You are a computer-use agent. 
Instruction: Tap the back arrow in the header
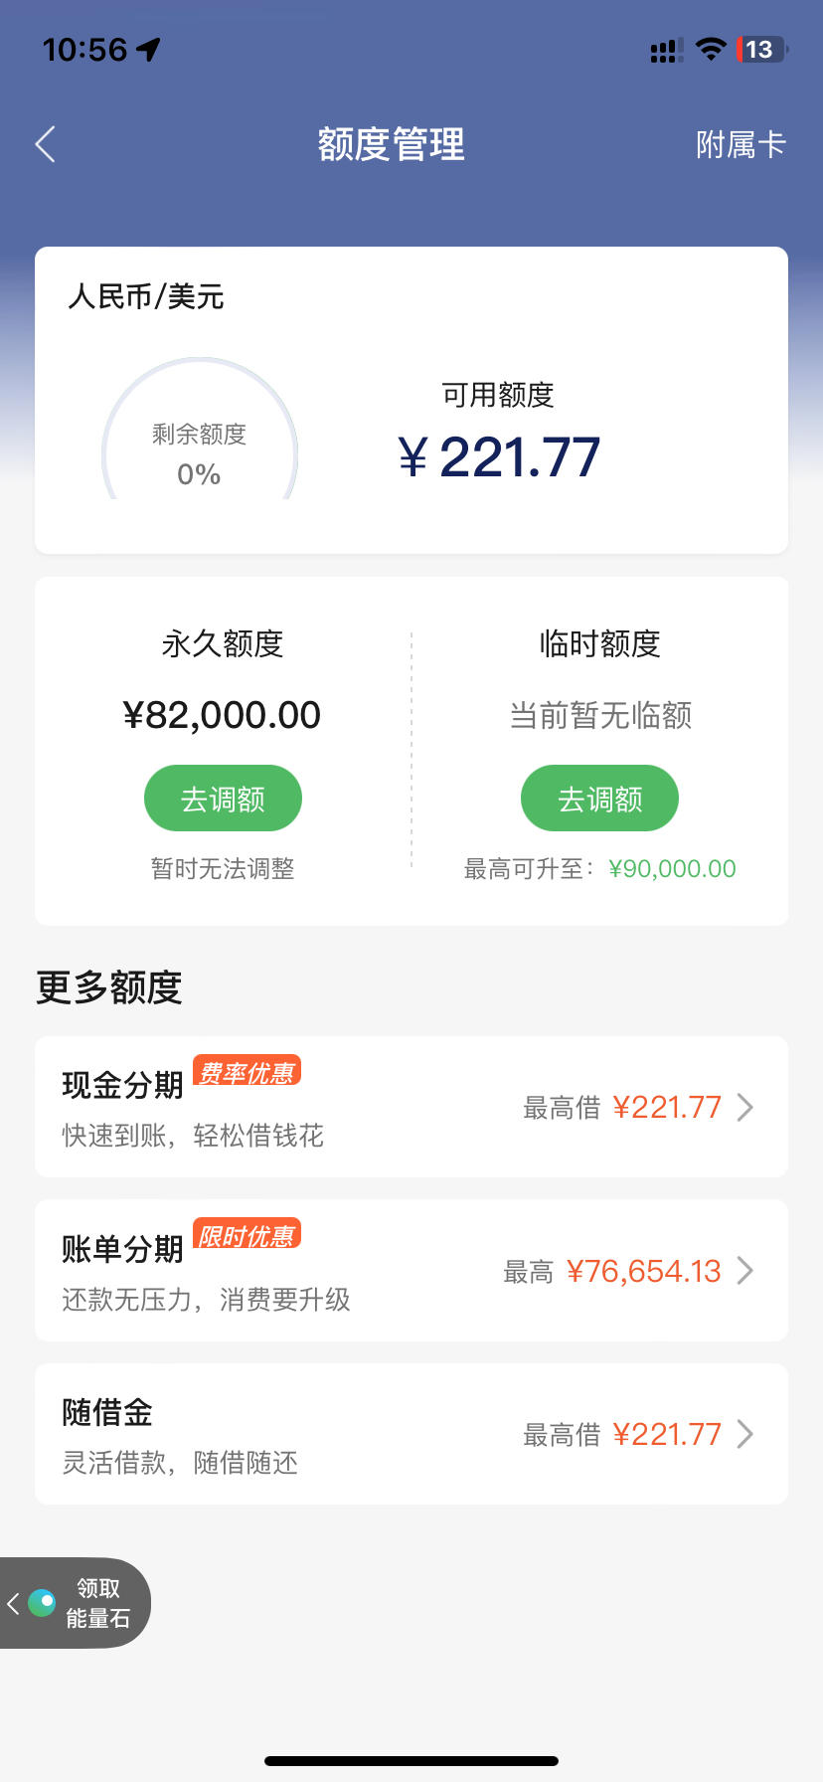pos(46,145)
